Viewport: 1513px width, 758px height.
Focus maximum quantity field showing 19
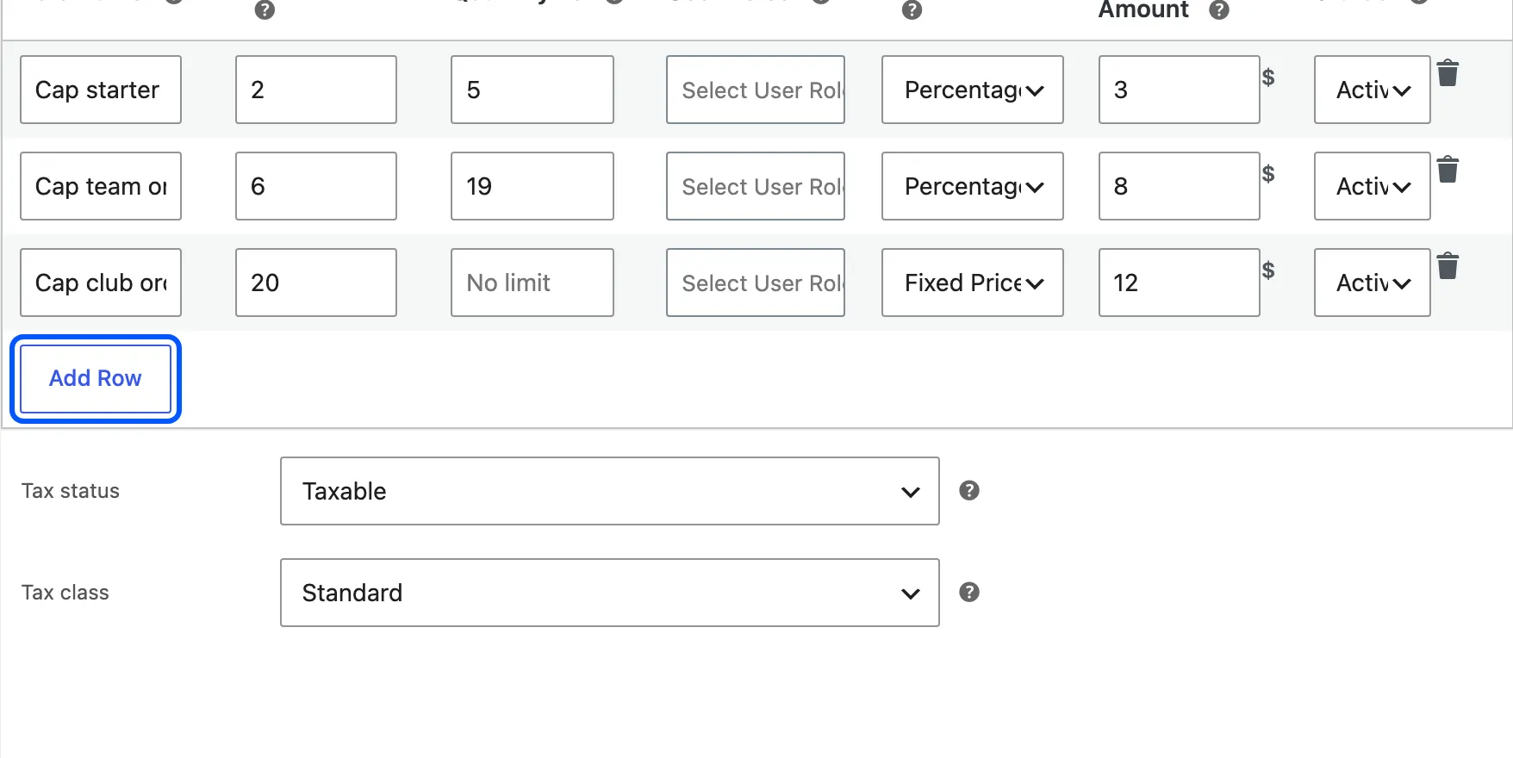pyautogui.click(x=532, y=186)
